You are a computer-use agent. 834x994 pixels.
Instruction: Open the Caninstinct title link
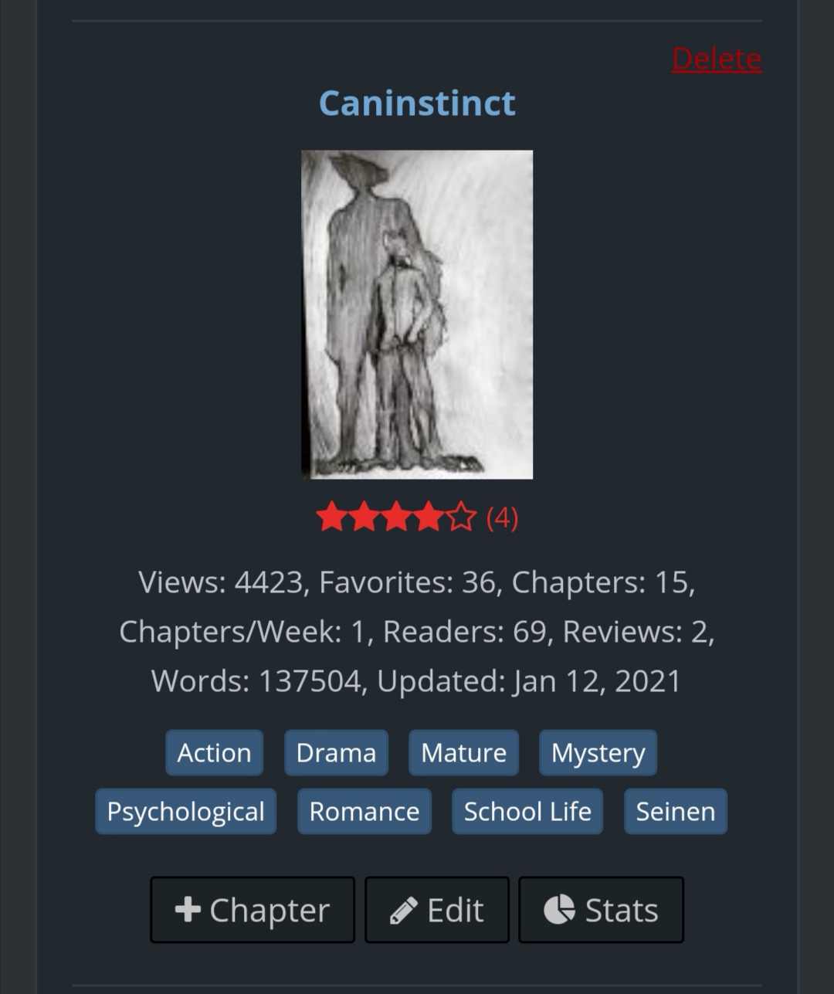(417, 103)
